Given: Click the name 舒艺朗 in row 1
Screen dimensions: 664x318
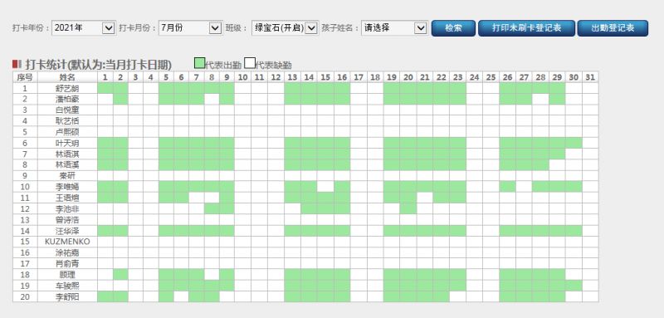Looking at the screenshot, I should pos(67,89).
